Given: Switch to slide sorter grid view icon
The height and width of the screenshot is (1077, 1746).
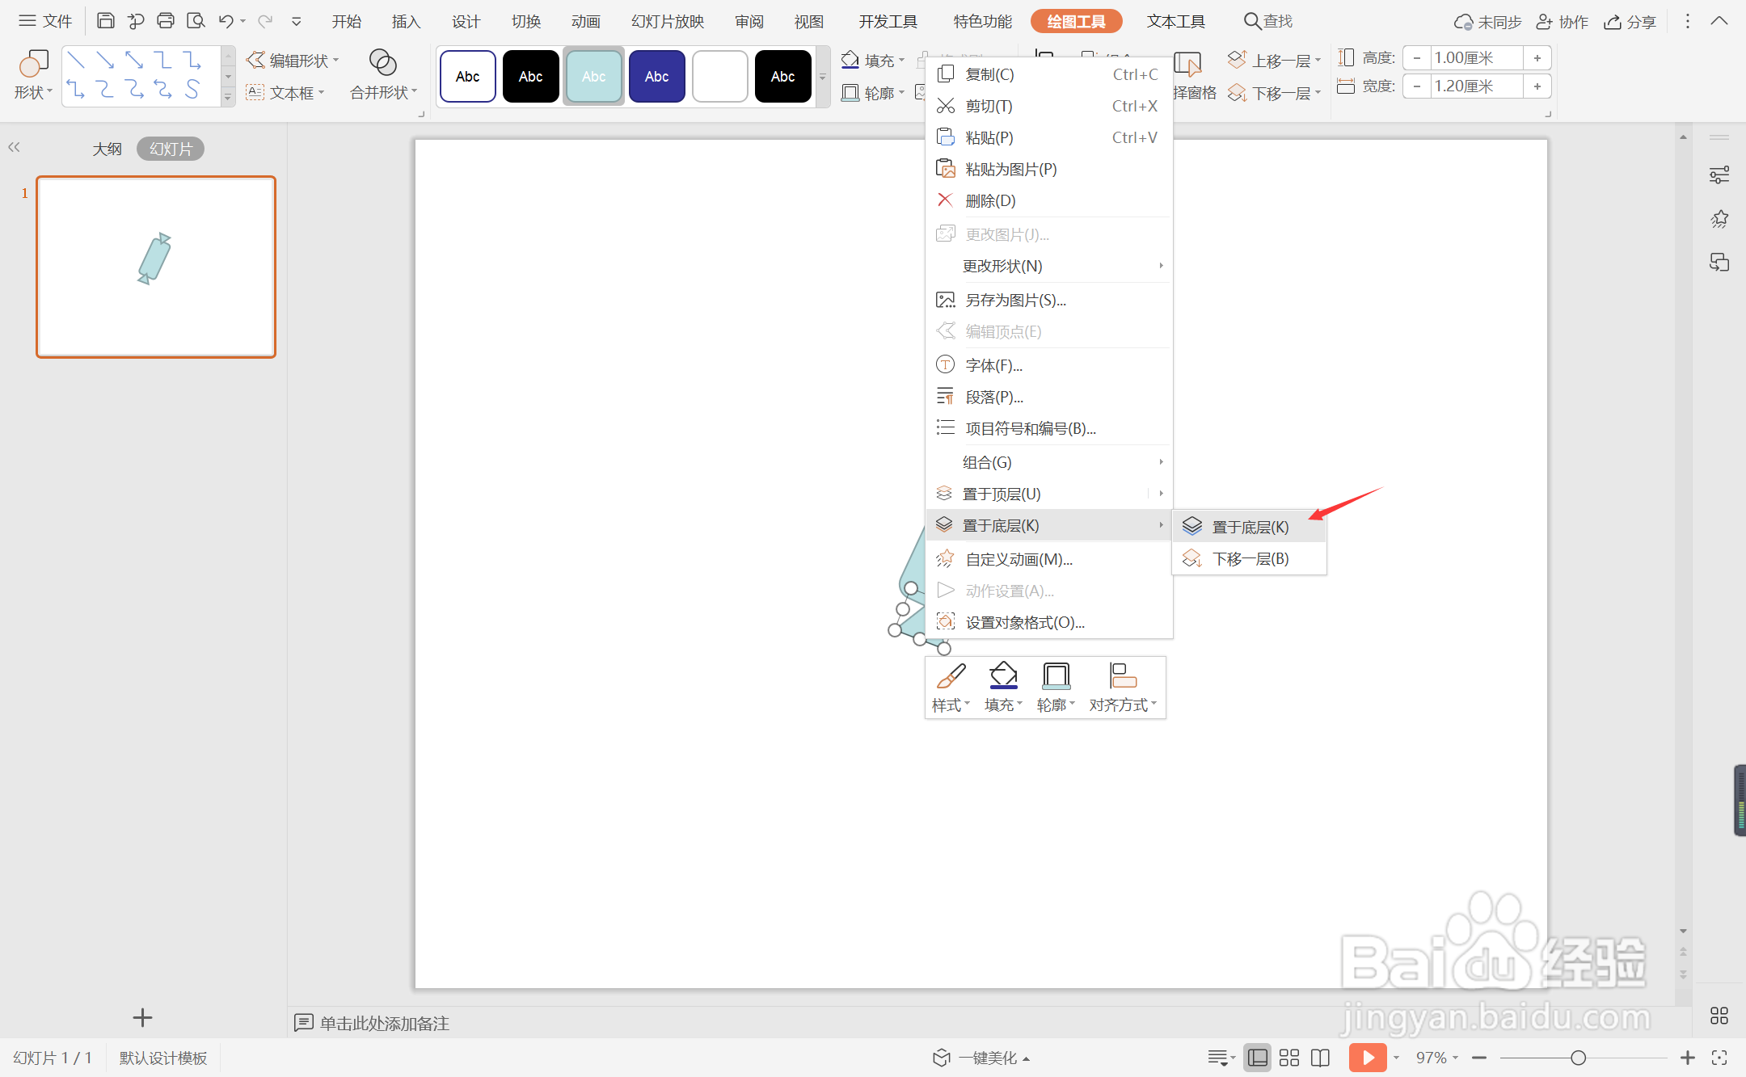Looking at the screenshot, I should pos(1289,1058).
